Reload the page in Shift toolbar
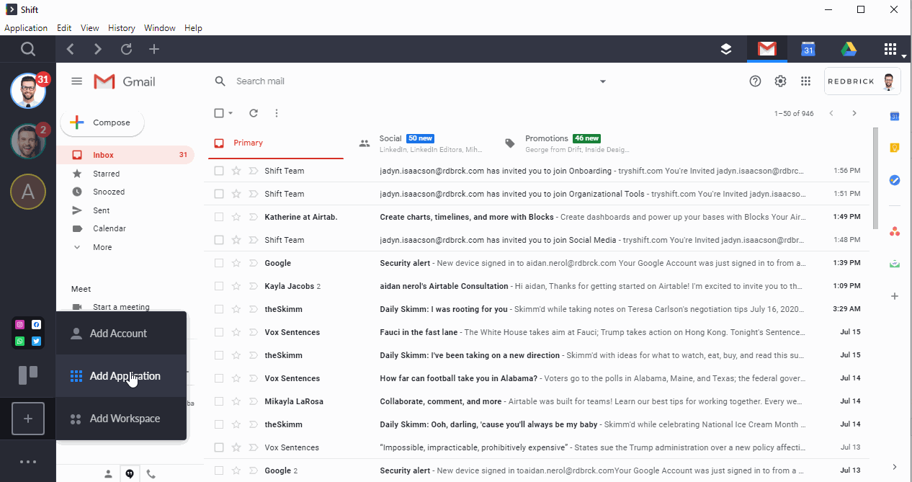The height and width of the screenshot is (482, 912). tap(126, 49)
